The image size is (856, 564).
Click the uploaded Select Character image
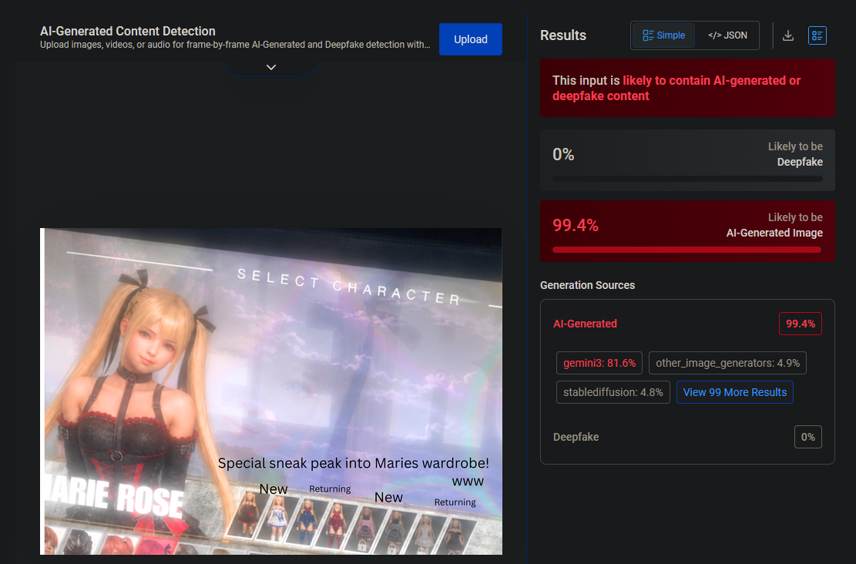coord(270,391)
